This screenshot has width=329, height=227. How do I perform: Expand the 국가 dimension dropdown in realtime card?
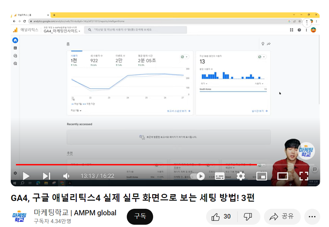(x=204, y=84)
